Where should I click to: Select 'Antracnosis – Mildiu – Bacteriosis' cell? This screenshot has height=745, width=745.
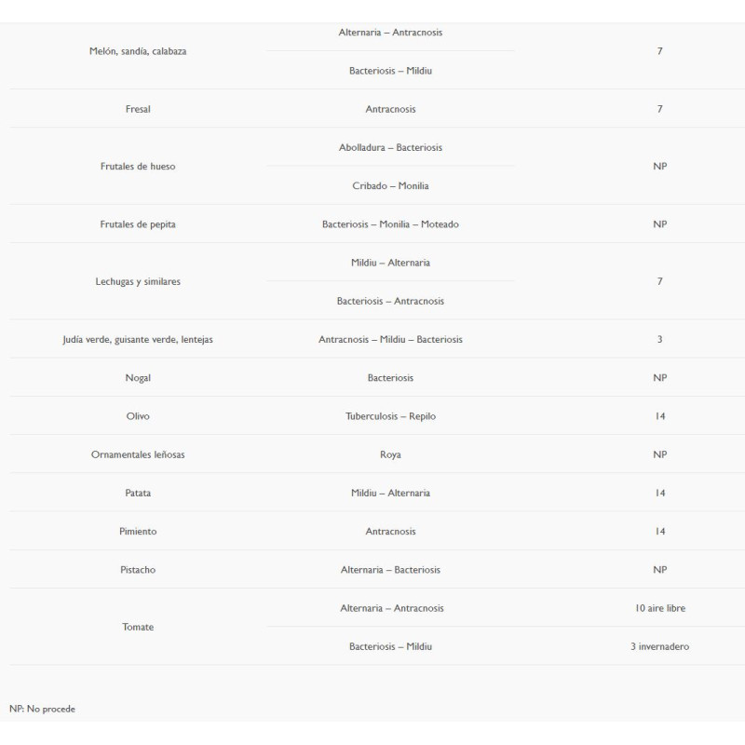pyautogui.click(x=390, y=339)
